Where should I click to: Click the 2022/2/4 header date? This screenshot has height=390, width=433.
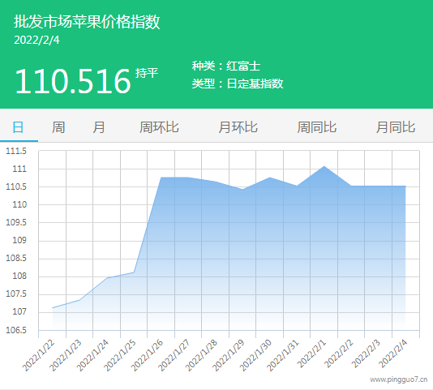point(36,41)
